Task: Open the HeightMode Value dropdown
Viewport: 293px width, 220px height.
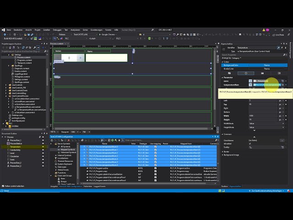Action: [x=266, y=127]
